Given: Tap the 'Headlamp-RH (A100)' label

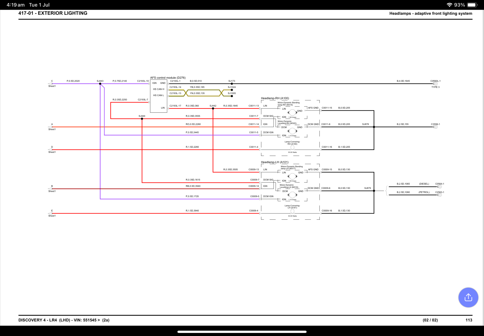Looking at the screenshot, I should click(275, 98).
